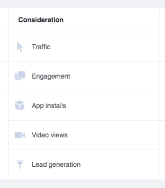
Task: Click blank space in the Traffic row
Action: click(x=105, y=47)
